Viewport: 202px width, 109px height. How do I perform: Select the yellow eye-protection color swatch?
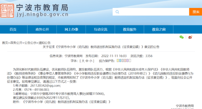tap(118, 61)
